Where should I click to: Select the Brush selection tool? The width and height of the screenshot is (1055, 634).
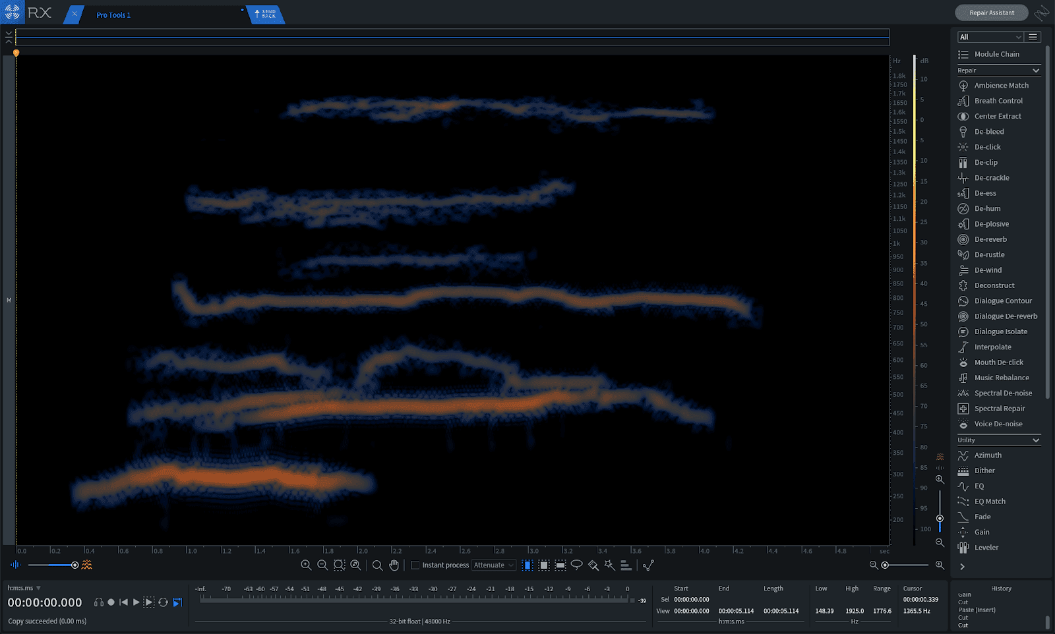(x=593, y=565)
